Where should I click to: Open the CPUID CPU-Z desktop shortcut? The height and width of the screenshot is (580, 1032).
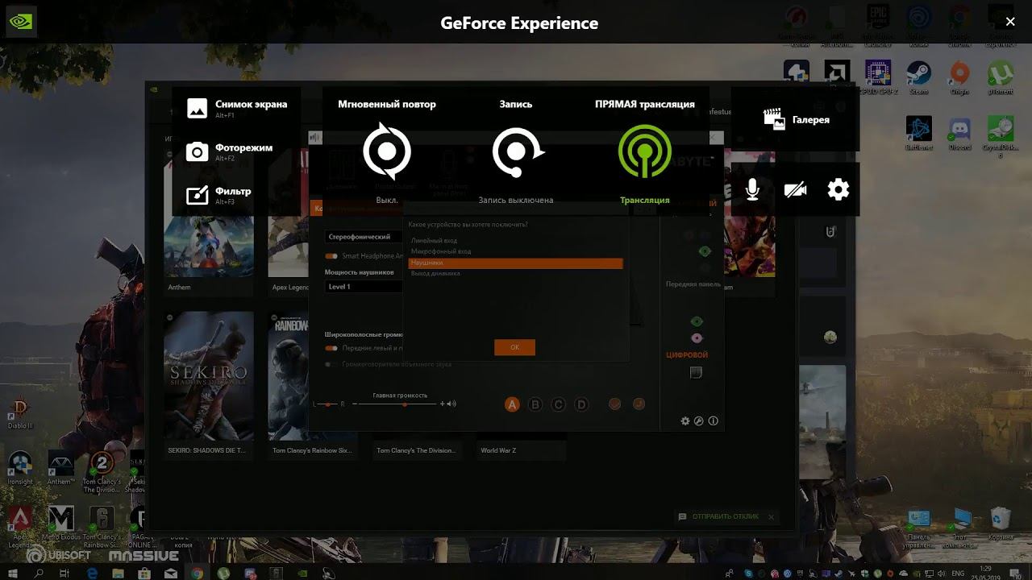pos(877,78)
